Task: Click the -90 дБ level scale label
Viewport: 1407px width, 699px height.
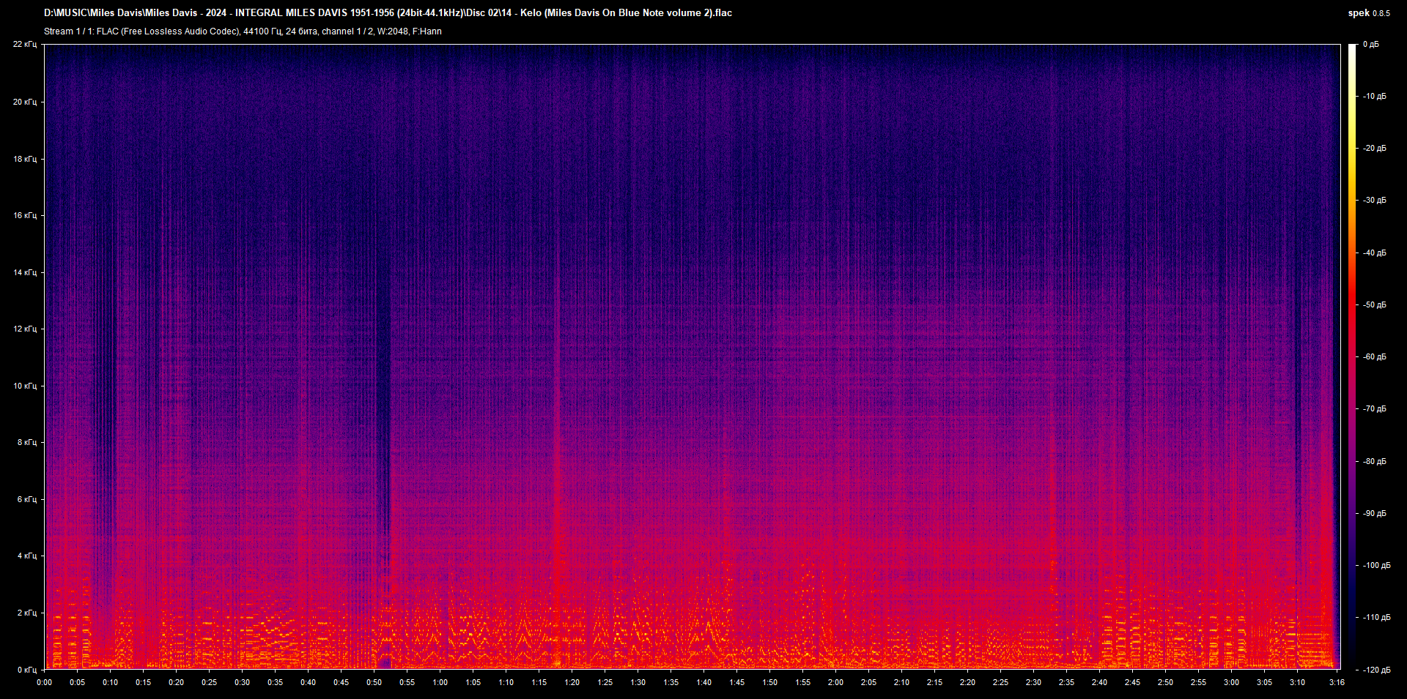Action: pos(1373,513)
